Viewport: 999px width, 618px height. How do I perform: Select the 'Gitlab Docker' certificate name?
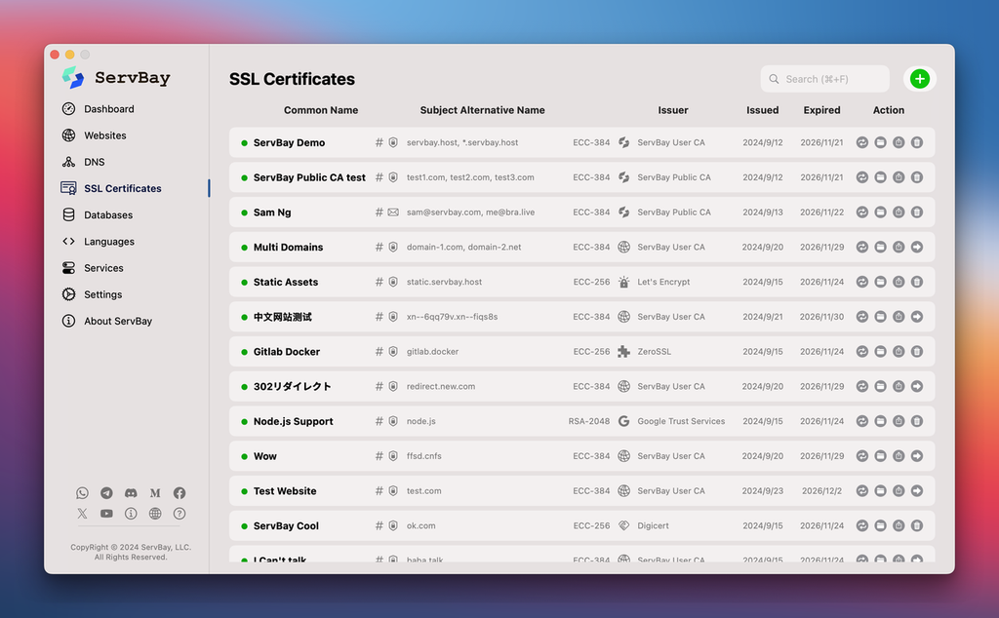pos(287,351)
